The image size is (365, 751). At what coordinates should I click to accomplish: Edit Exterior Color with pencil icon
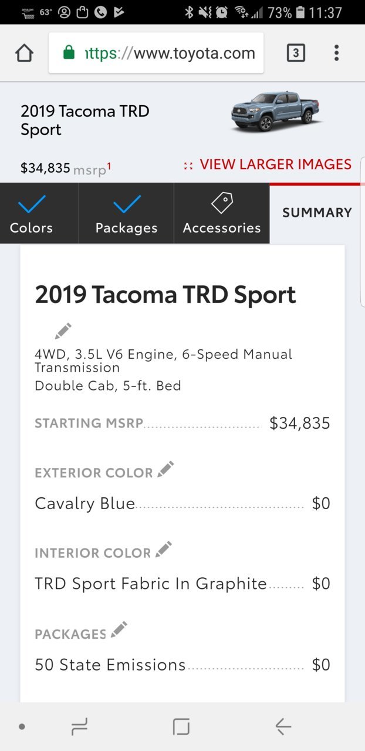pos(165,469)
